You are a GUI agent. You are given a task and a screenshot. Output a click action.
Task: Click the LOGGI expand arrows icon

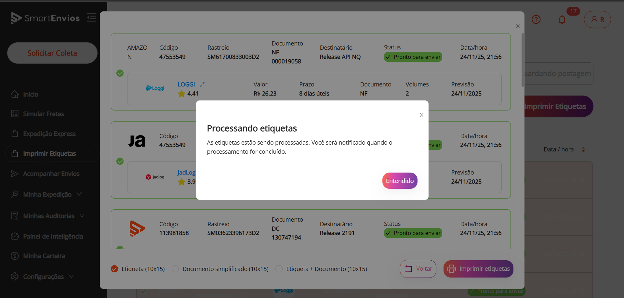point(202,84)
